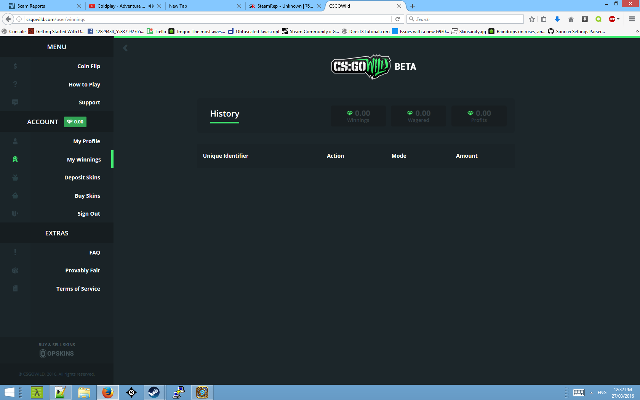Open Steam from the Windows taskbar
640x400 pixels.
[x=154, y=392]
